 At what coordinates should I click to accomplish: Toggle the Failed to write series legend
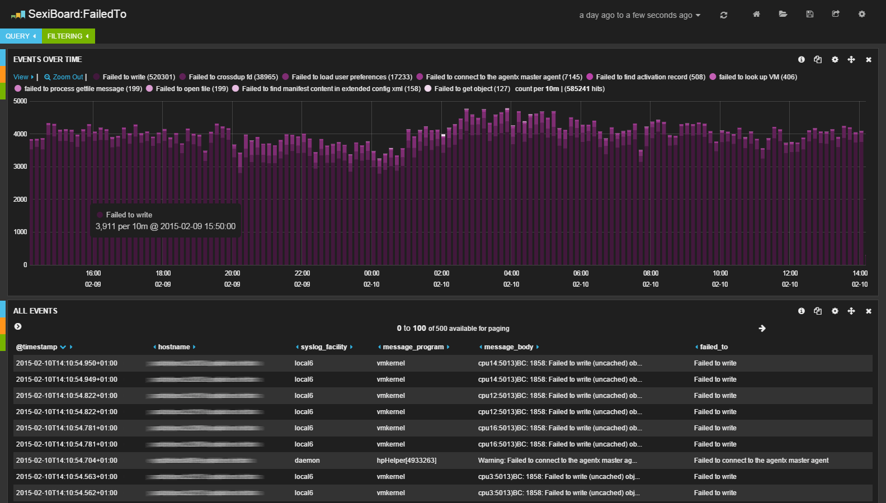click(x=134, y=77)
